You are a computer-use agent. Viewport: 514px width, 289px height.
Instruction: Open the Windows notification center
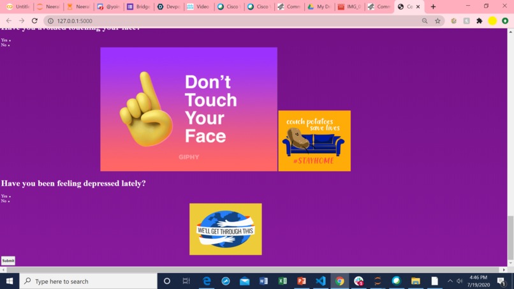(x=501, y=281)
